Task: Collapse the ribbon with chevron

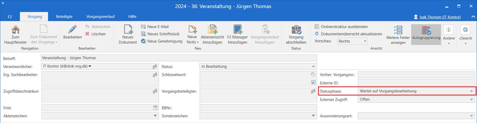Action: [473, 17]
